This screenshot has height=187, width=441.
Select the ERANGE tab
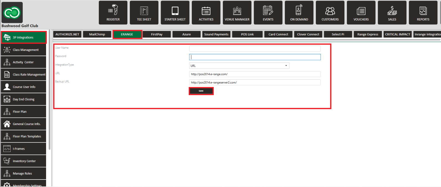(x=127, y=34)
